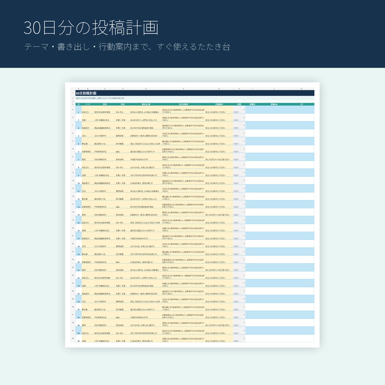Click the 短尺動画 format cell for day 5
The height and width of the screenshot is (385, 385).
point(123,141)
